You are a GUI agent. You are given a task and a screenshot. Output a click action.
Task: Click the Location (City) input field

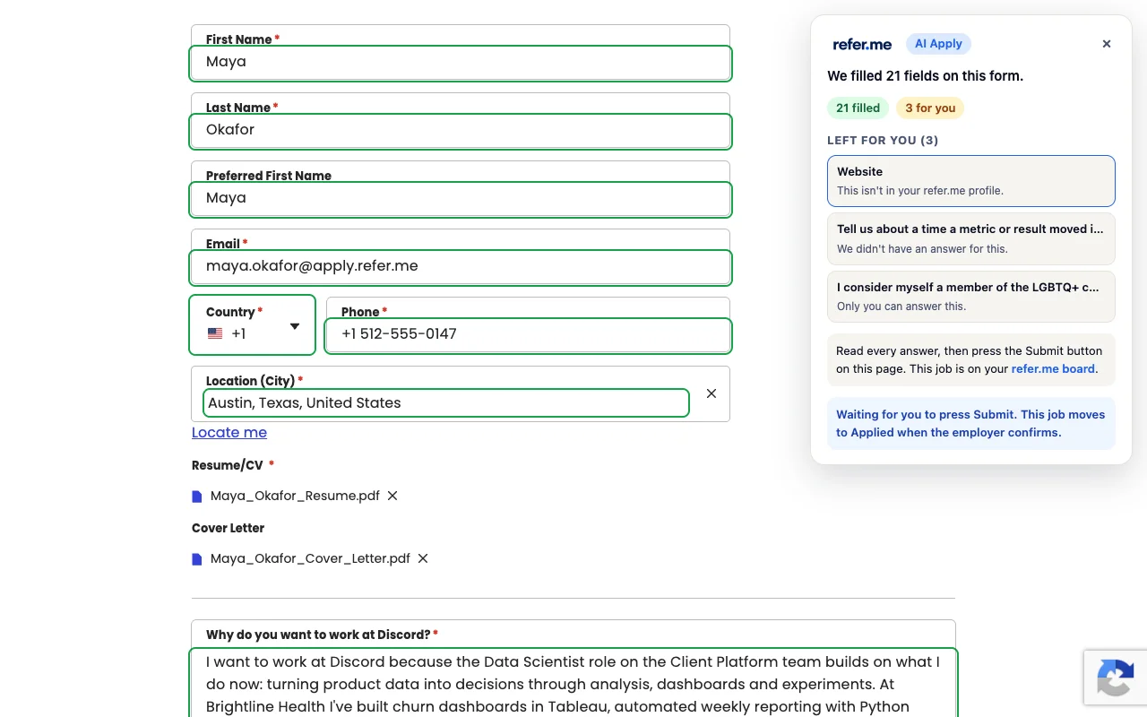[x=446, y=403]
